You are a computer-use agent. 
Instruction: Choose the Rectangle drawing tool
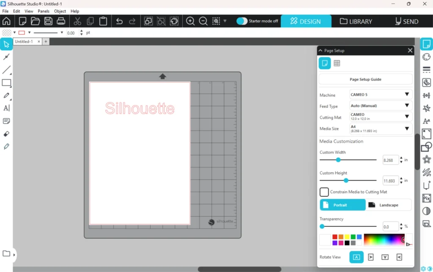point(6,83)
